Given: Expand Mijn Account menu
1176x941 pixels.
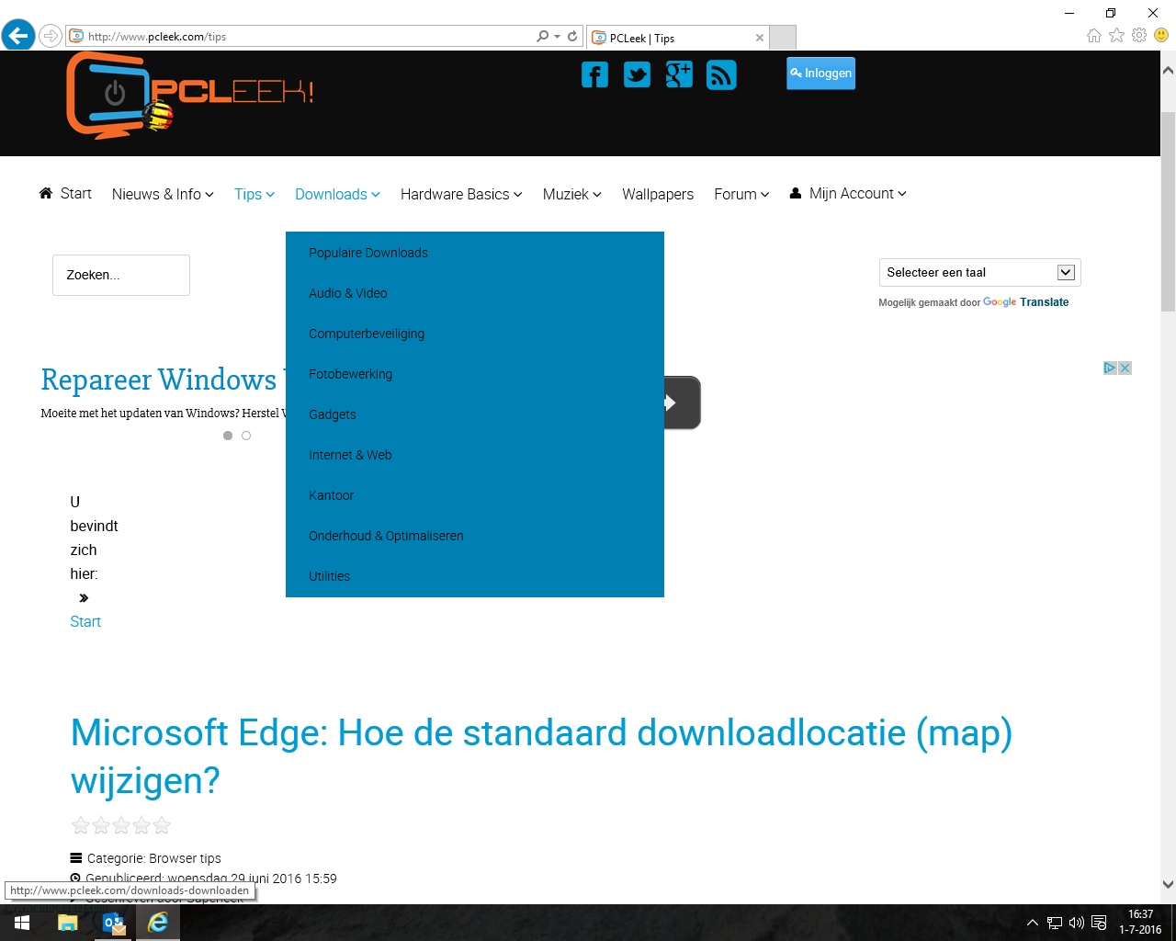Looking at the screenshot, I should [x=848, y=193].
